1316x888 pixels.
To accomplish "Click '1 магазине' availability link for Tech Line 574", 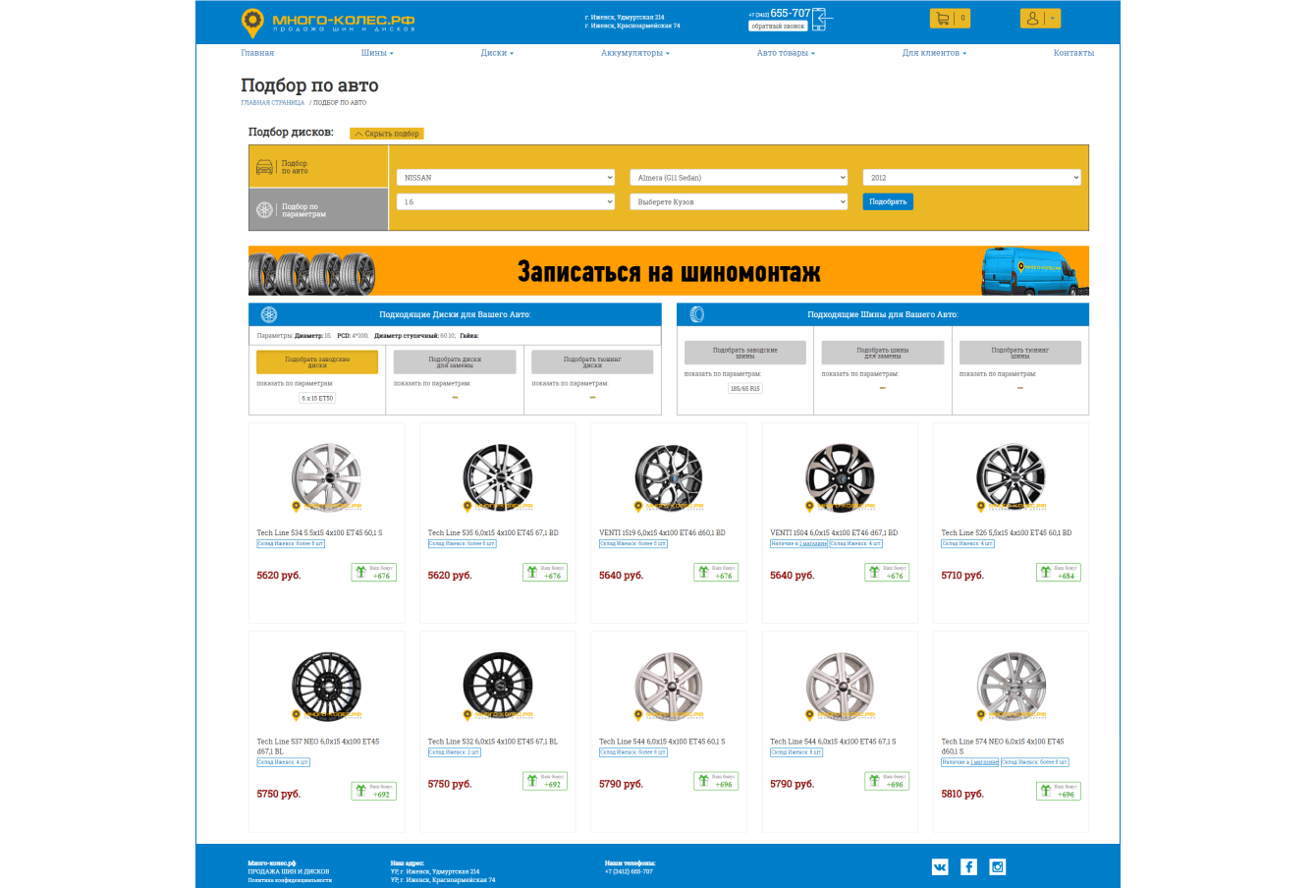I will click(984, 762).
